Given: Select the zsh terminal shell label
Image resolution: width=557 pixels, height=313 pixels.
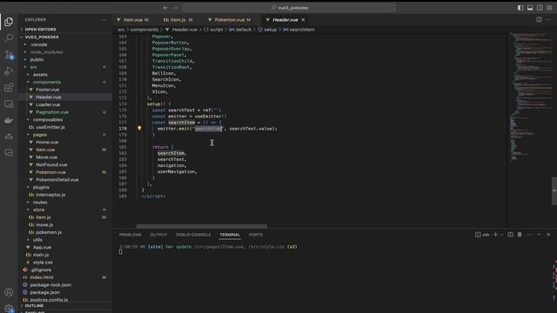Looking at the screenshot, I should coord(482,235).
